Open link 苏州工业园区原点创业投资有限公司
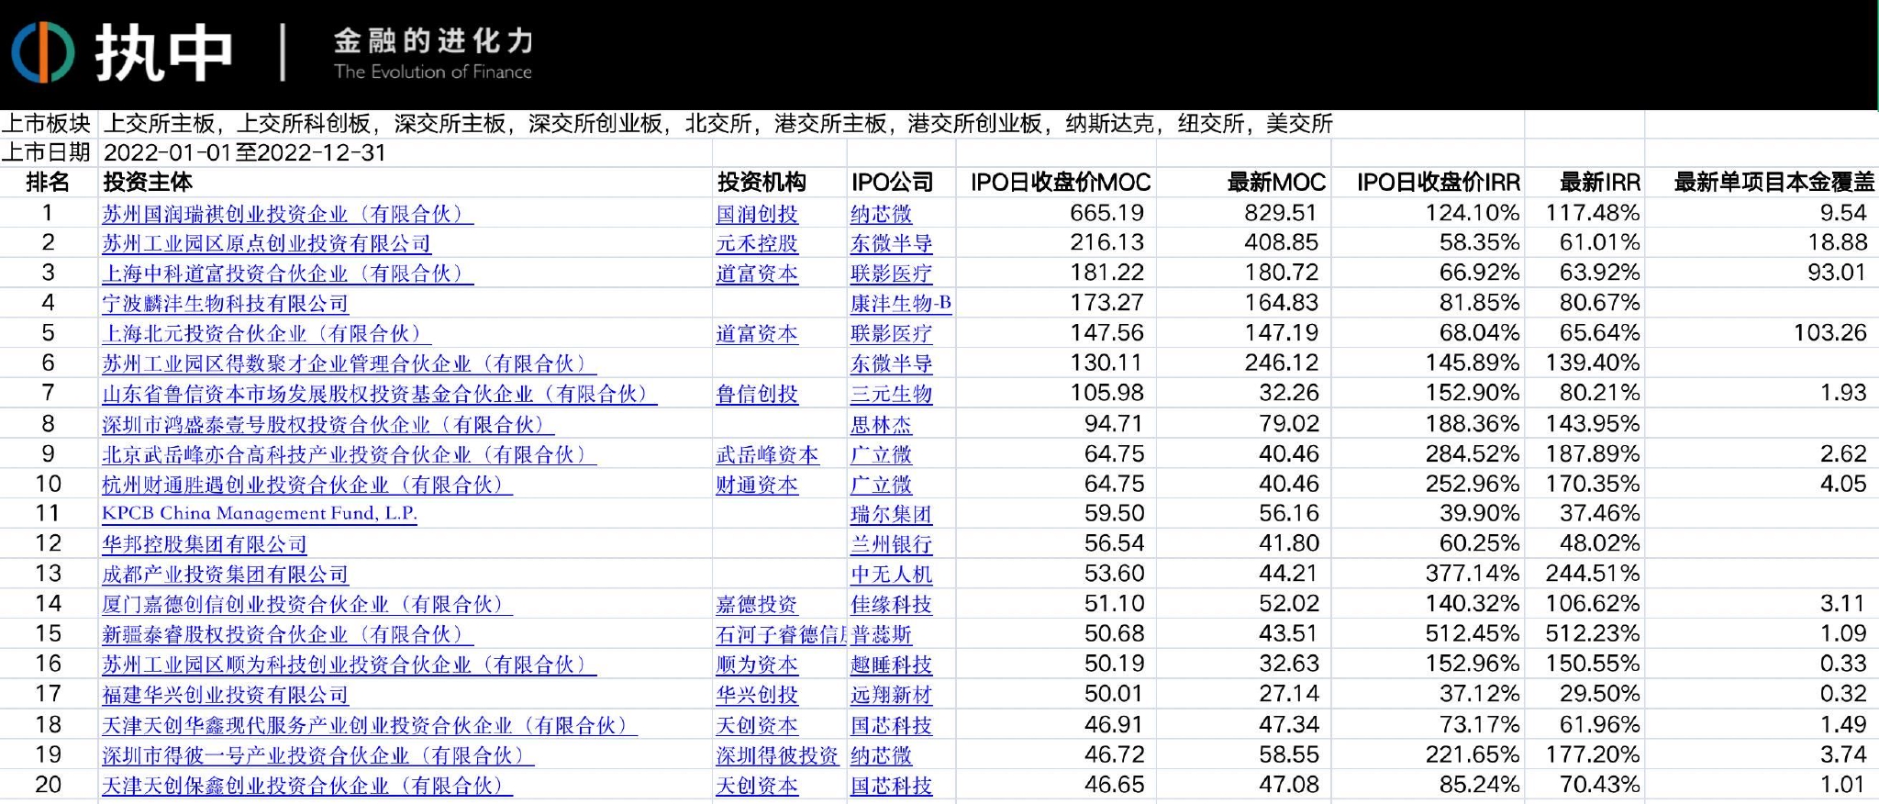Screen dimensions: 1879x804 [266, 244]
